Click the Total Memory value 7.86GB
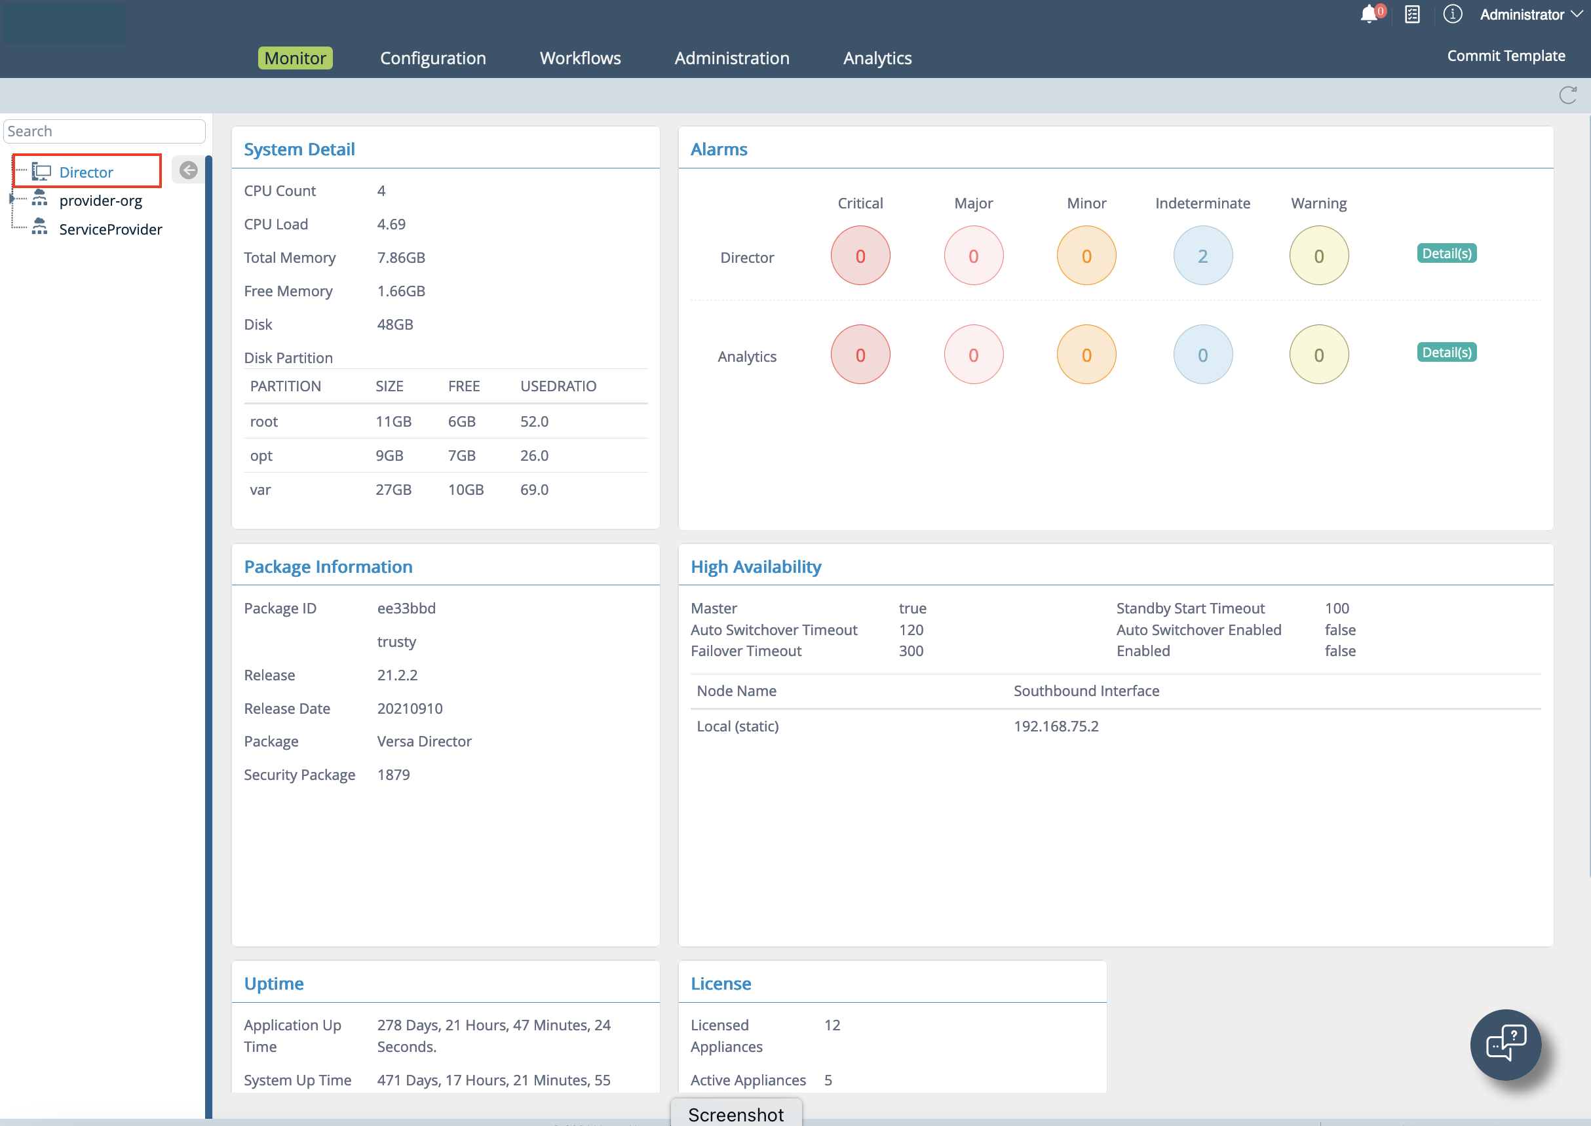The image size is (1591, 1126). tap(400, 258)
